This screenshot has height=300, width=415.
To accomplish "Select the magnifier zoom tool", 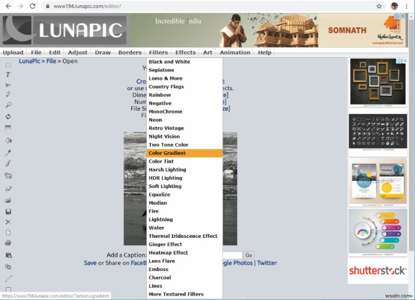I will click(x=8, y=105).
